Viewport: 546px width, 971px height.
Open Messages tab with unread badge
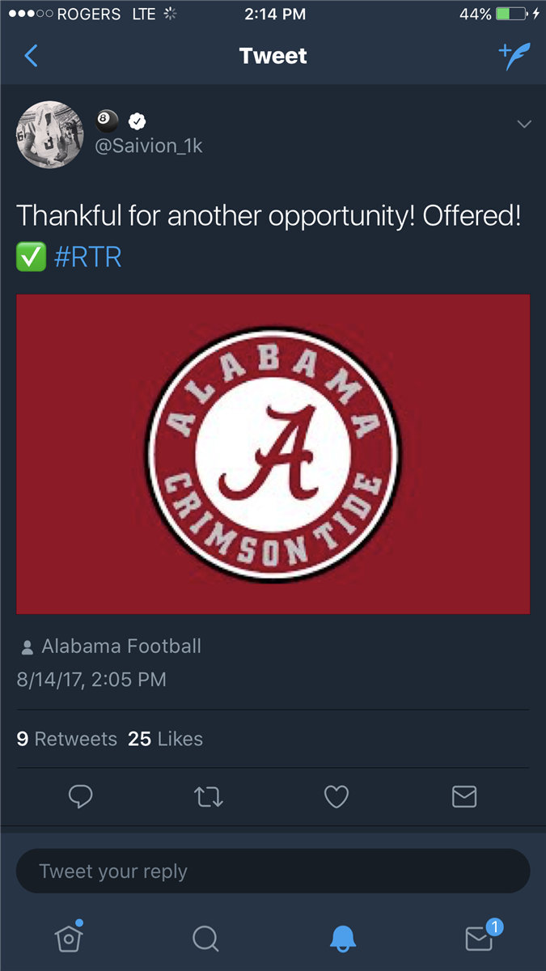[480, 938]
